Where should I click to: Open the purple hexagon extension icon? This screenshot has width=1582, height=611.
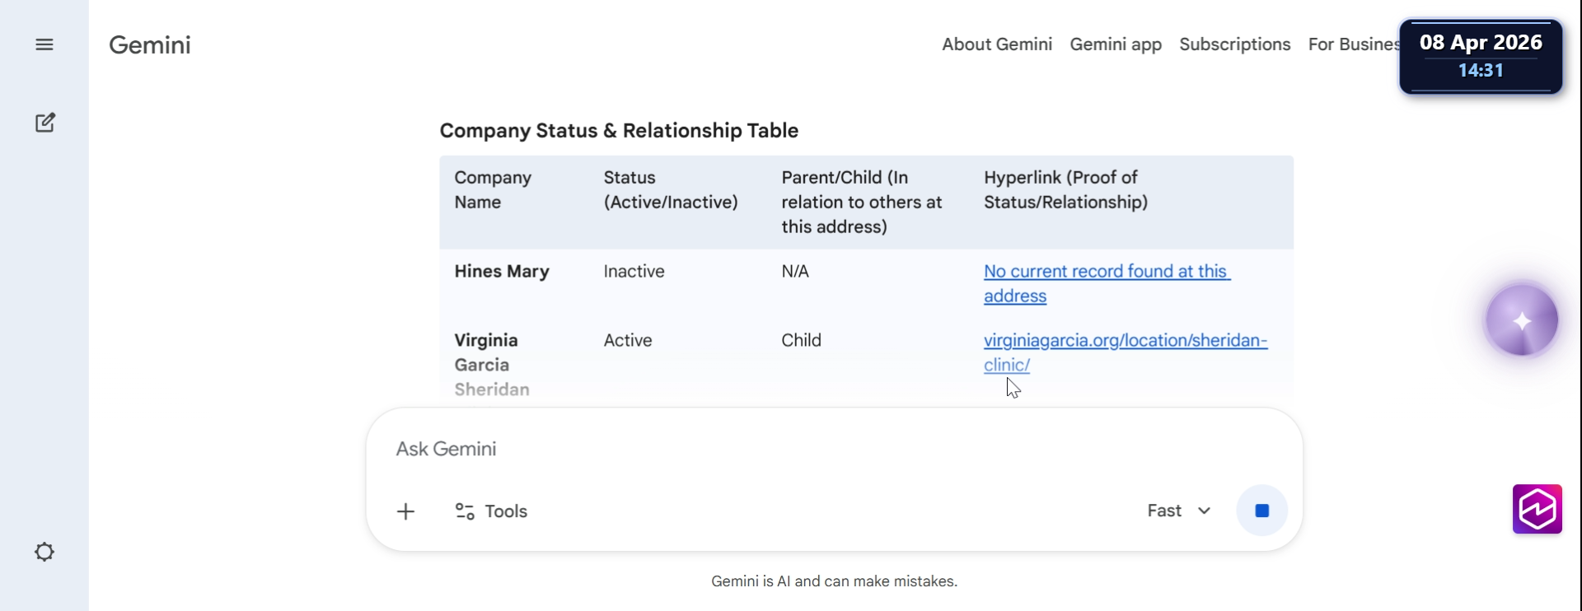tap(1537, 509)
